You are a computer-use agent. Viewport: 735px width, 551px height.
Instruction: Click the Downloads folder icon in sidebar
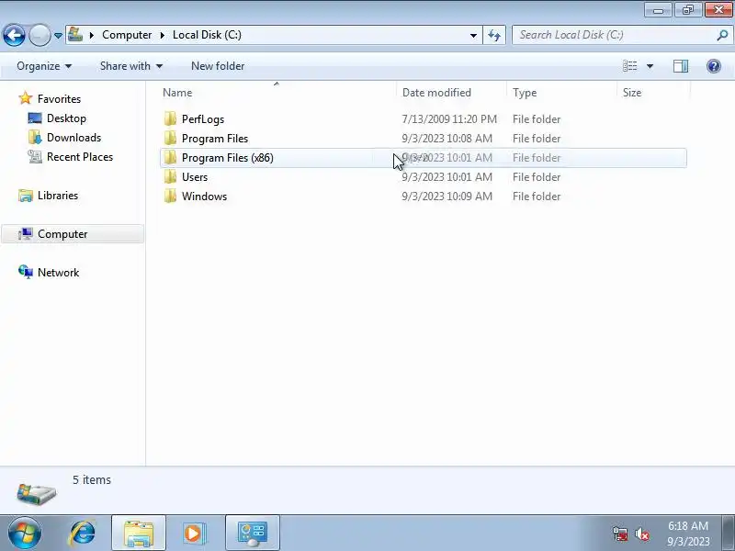pos(35,137)
